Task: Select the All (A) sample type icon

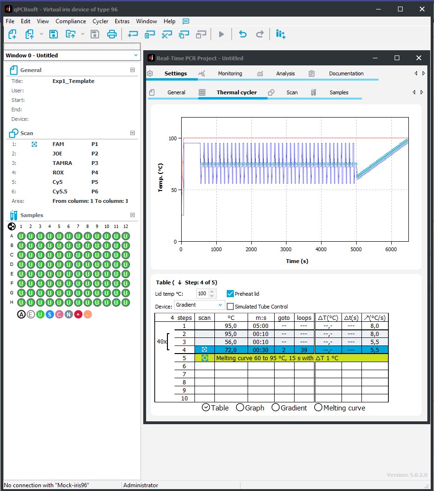Action: pos(21,314)
